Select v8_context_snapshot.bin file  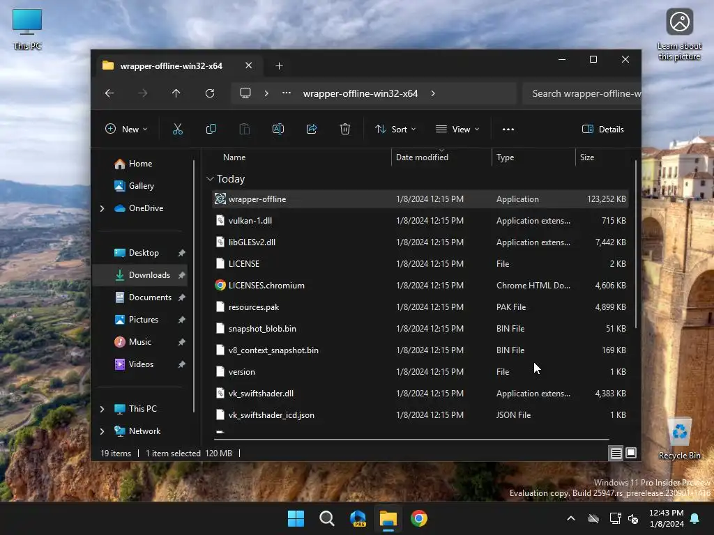pyautogui.click(x=420, y=350)
